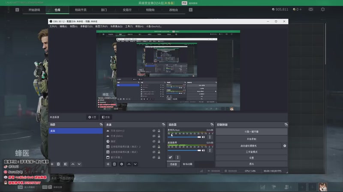Select the 特战干员 tab in the game
The height and width of the screenshot is (192, 343).
click(81, 10)
